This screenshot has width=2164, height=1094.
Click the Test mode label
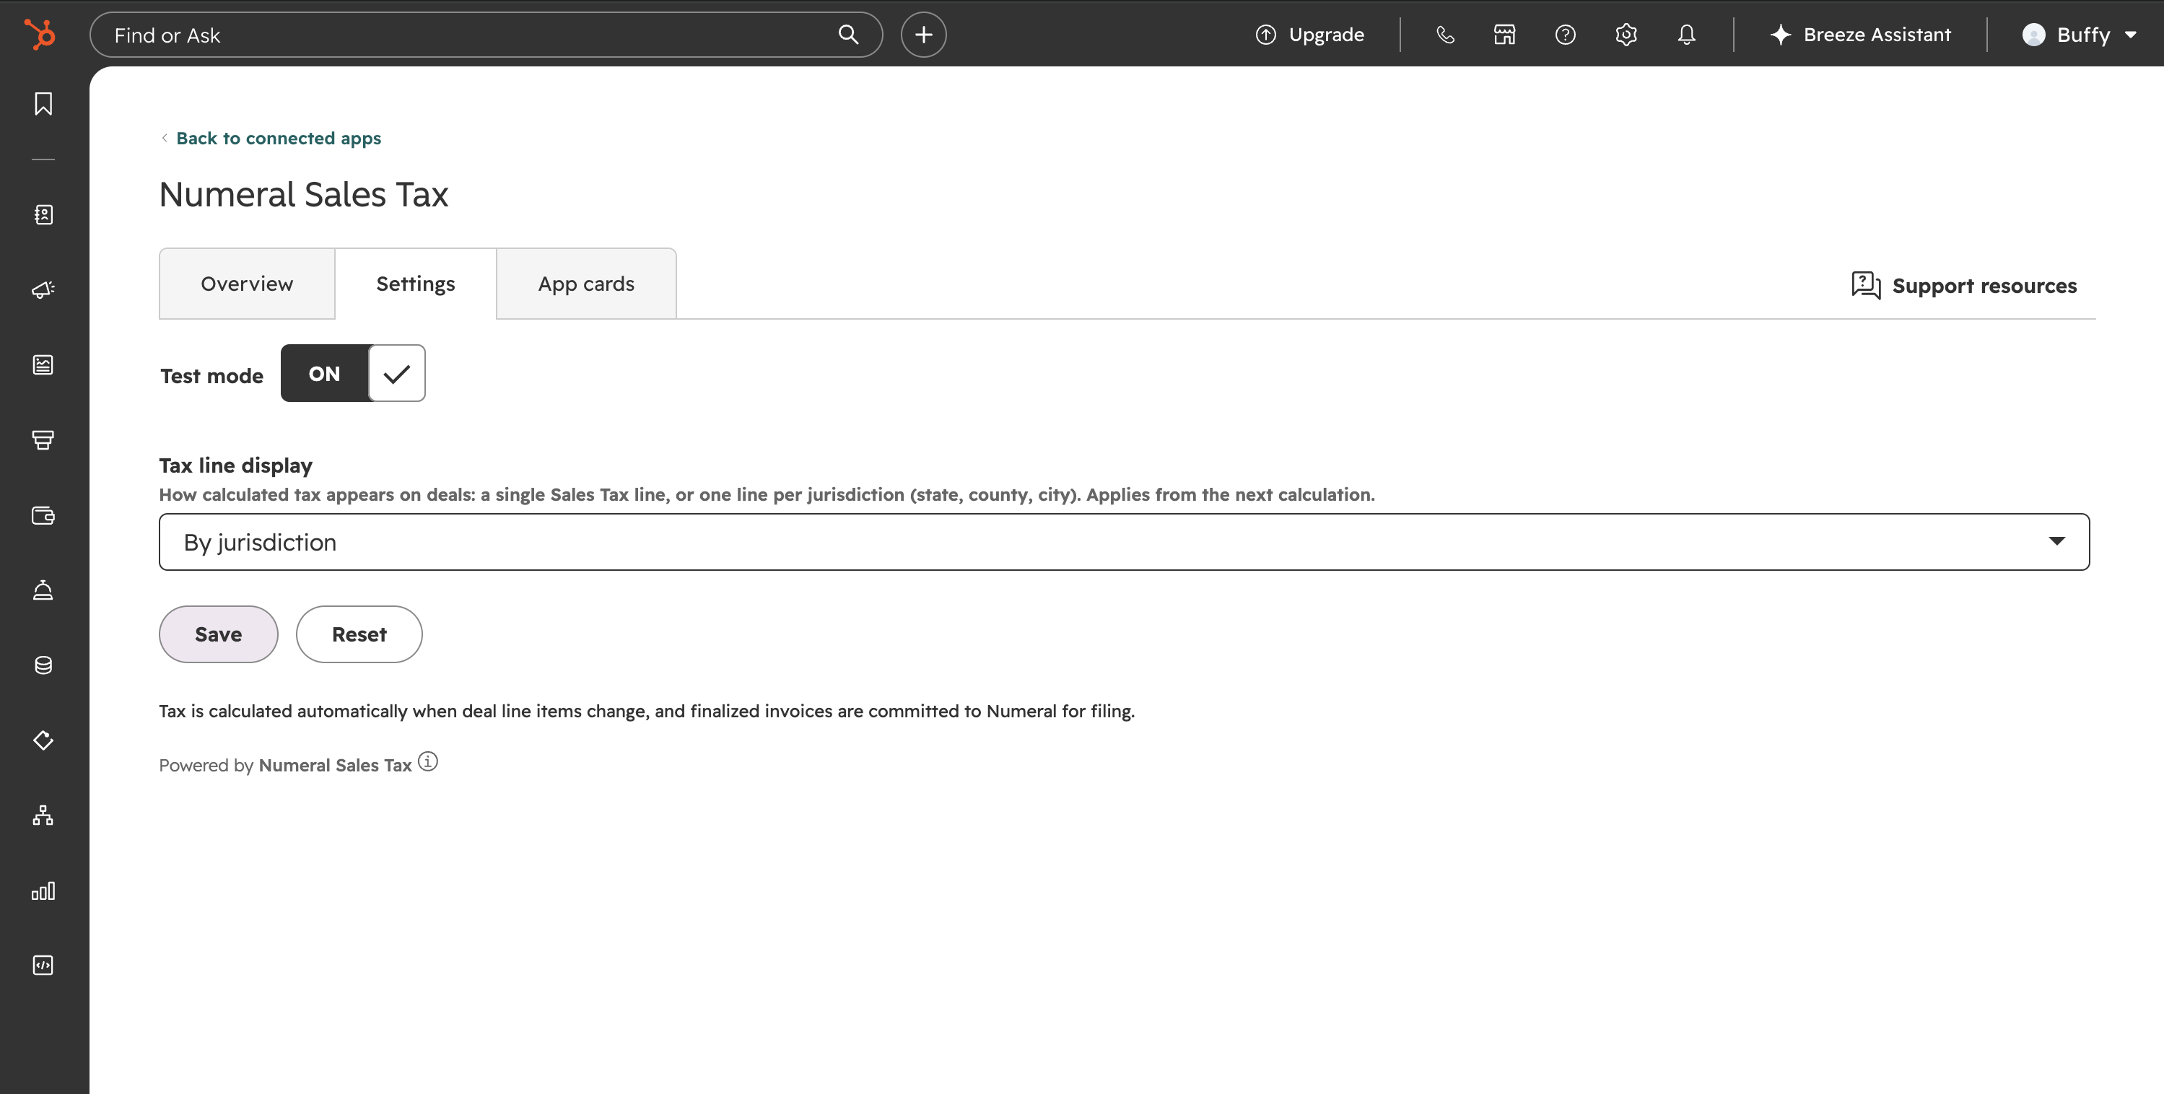tap(211, 375)
